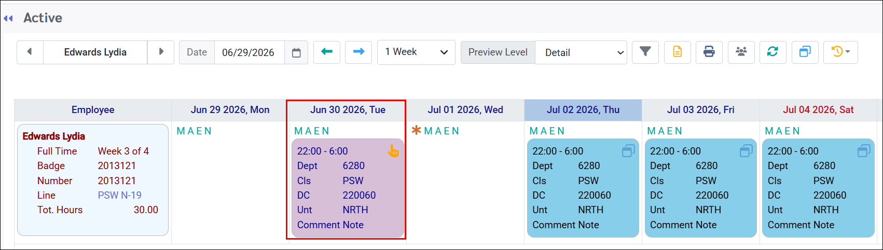Go to previous employee arrow
This screenshot has height=250, width=883.
point(30,52)
